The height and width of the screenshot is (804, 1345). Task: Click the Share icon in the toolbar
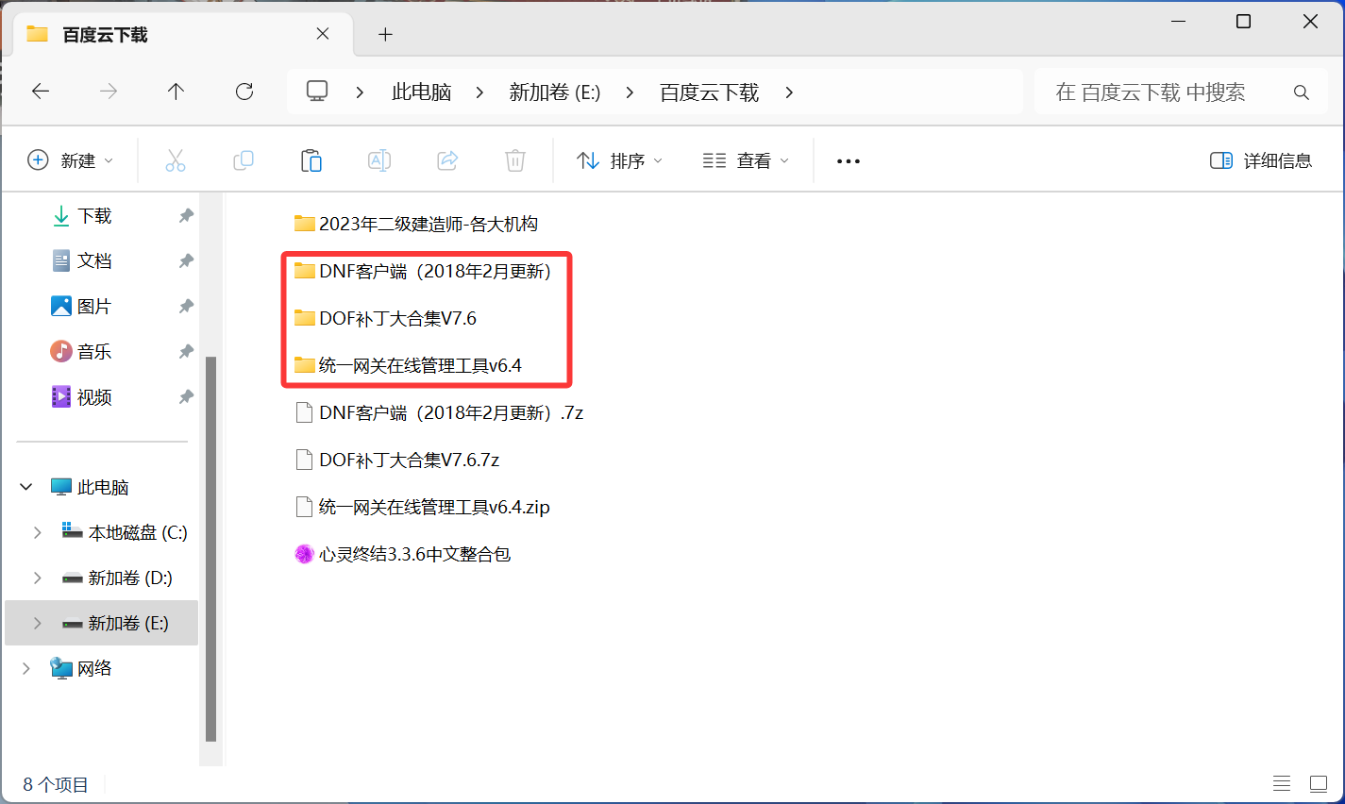click(447, 159)
